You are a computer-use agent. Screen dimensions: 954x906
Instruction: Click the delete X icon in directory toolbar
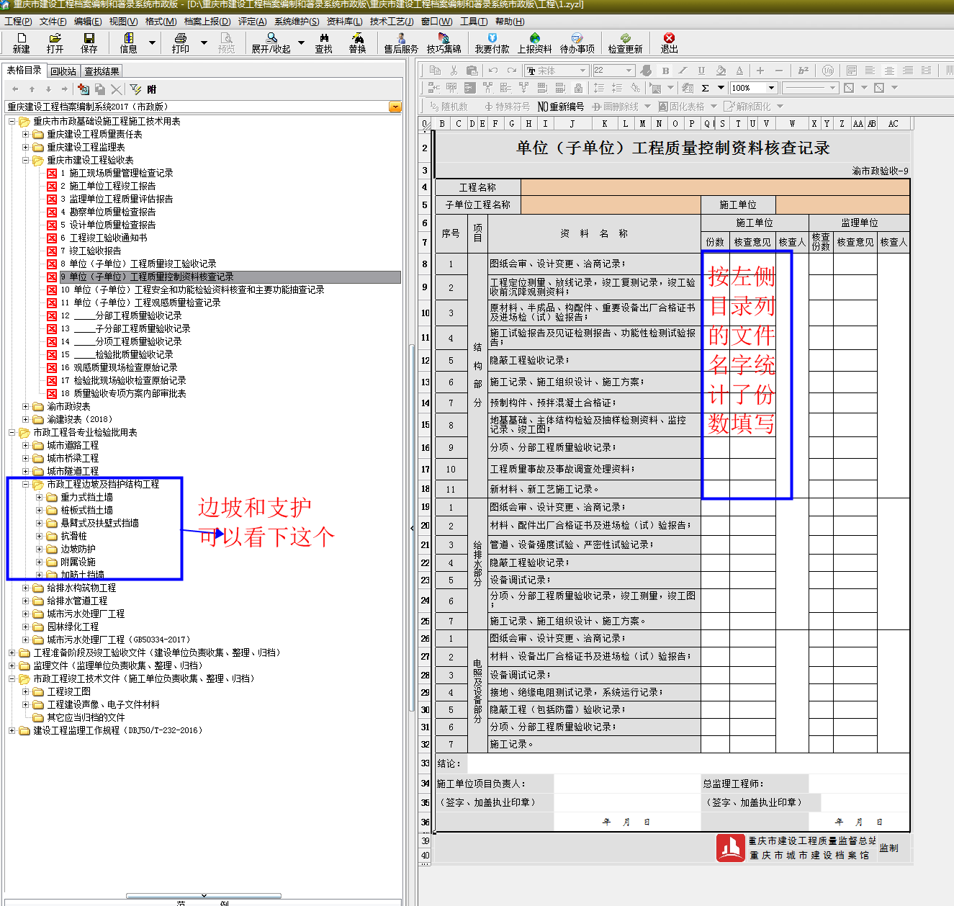click(x=116, y=89)
